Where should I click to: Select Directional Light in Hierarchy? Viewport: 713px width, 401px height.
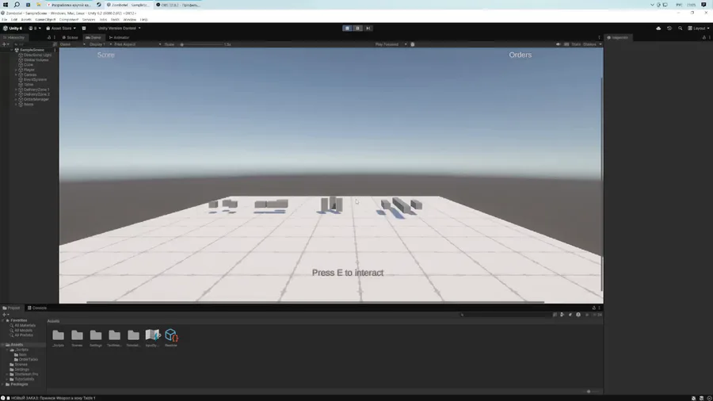[x=37, y=55]
